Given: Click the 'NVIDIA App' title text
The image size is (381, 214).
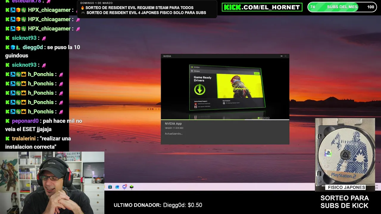Looking at the screenshot, I should click(173, 124).
